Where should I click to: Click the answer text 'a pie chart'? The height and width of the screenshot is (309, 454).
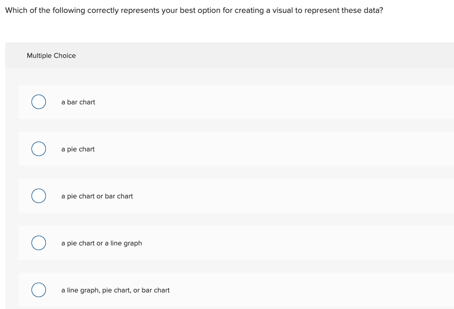coord(78,149)
